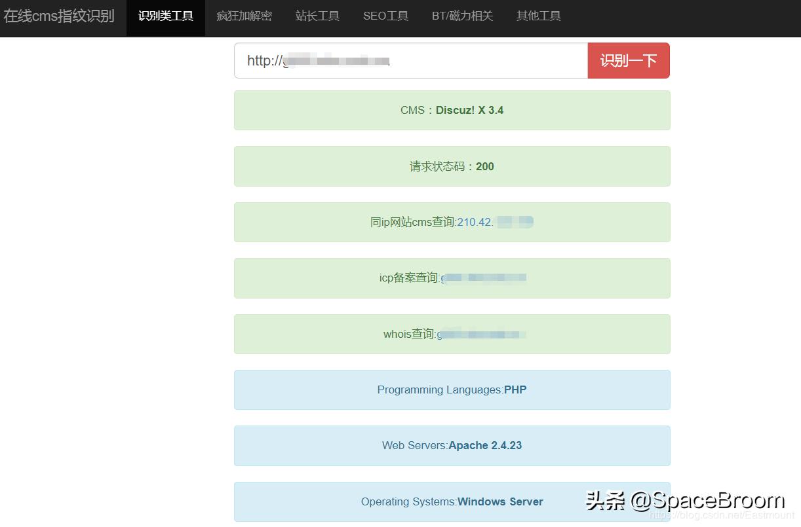Click the Discuz! X 3.4 bold text
Screen dimensions: 801x527
tap(470, 110)
